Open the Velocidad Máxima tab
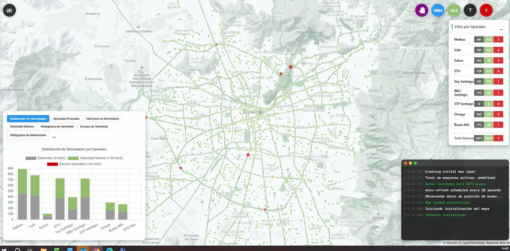 (x=22, y=127)
